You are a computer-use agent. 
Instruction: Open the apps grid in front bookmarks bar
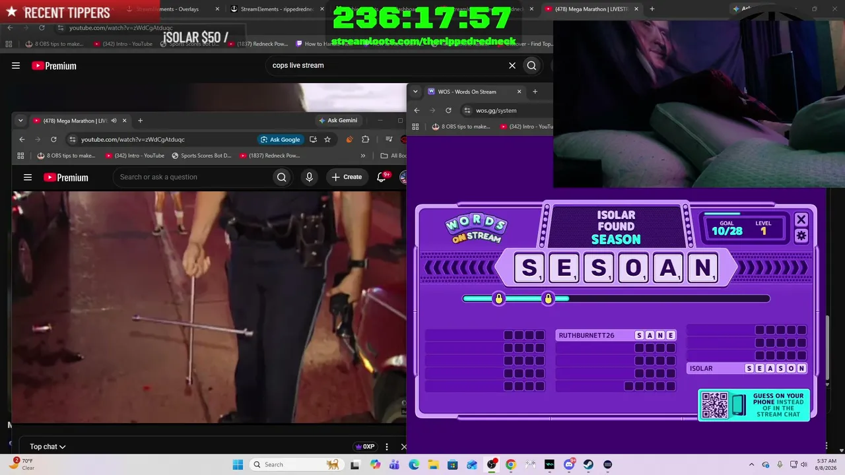click(20, 156)
